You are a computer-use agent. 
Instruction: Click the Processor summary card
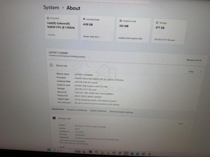tap(62, 27)
